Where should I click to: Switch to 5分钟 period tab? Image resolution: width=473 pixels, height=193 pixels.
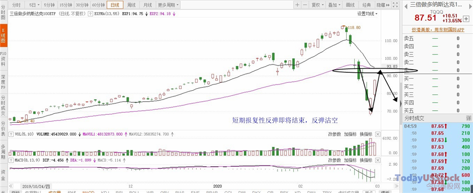[49, 5]
